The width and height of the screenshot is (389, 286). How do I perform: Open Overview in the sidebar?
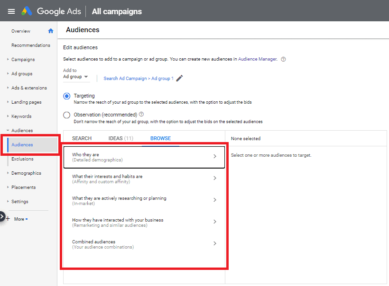tap(21, 31)
